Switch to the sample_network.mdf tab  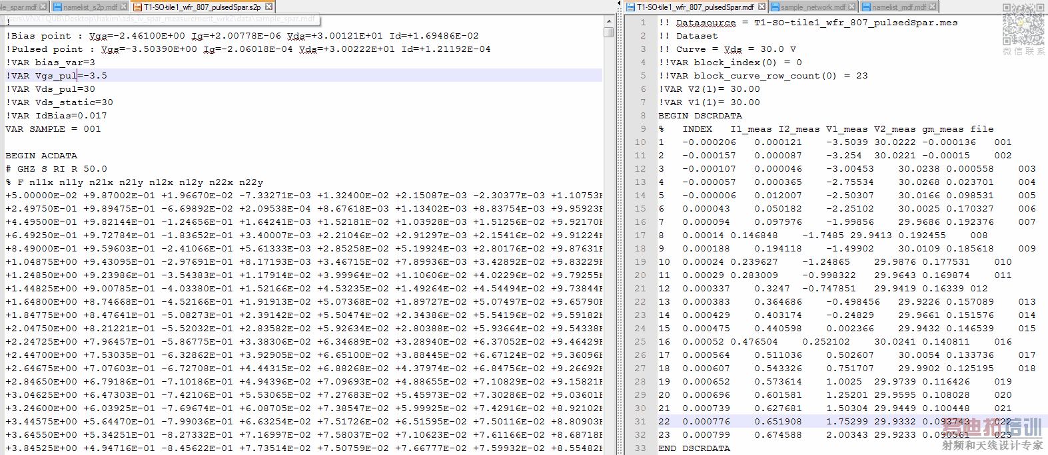point(813,7)
